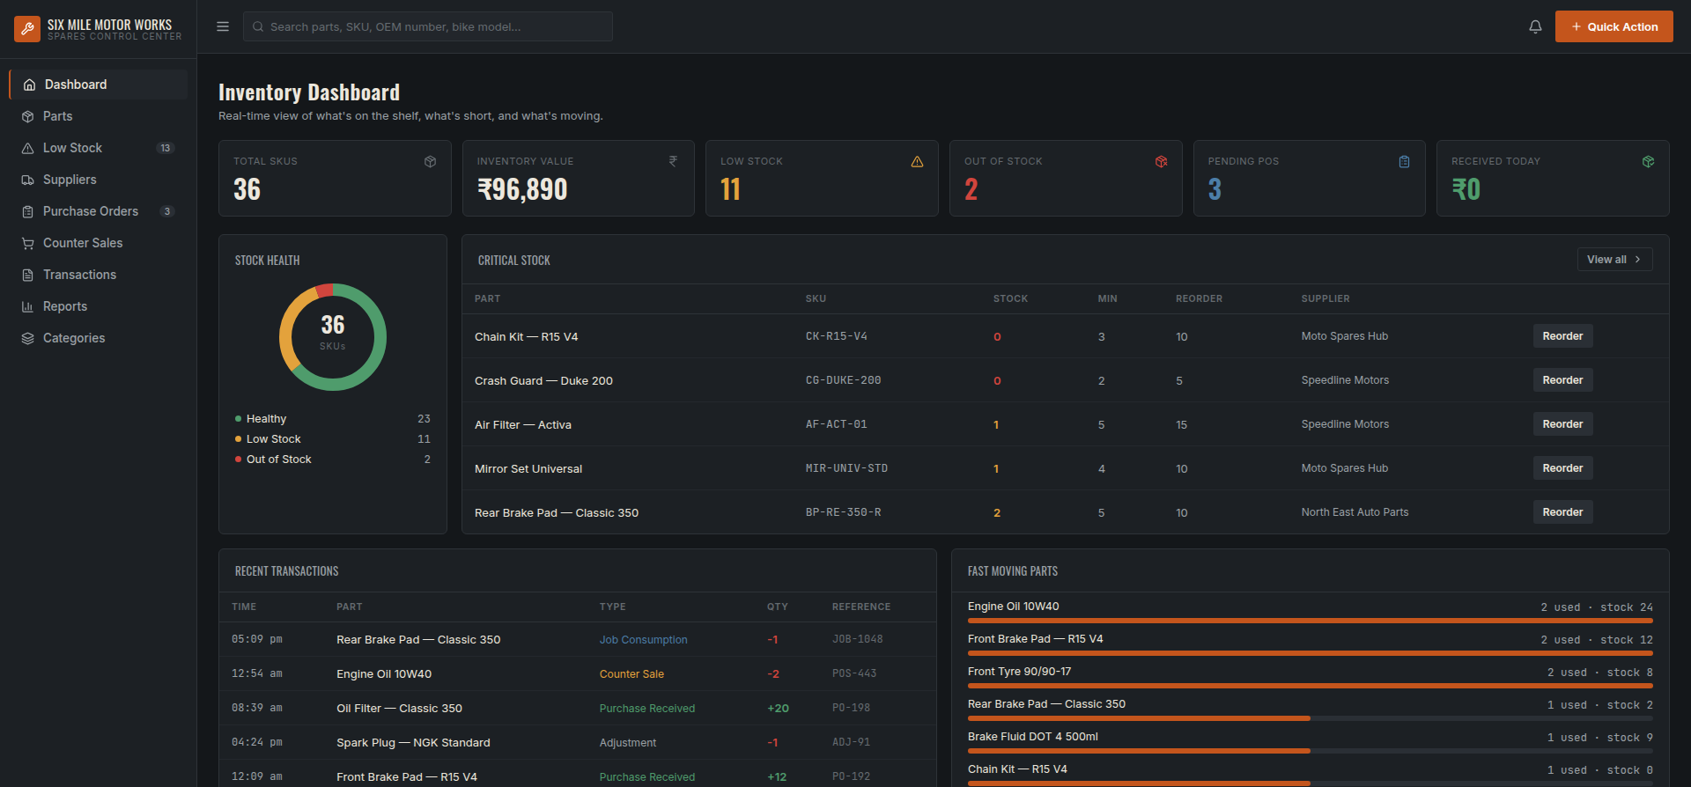
Task: Click the Six Mile Motor Works wrench logo
Action: click(x=27, y=28)
